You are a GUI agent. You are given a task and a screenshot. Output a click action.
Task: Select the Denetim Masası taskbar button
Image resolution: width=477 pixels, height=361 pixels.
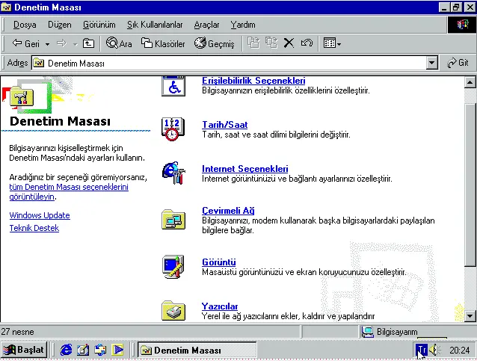[x=197, y=350]
